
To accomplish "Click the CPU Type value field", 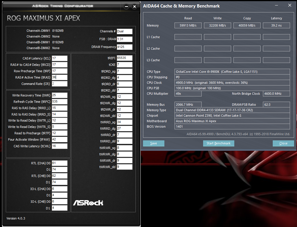I will point(232,72).
